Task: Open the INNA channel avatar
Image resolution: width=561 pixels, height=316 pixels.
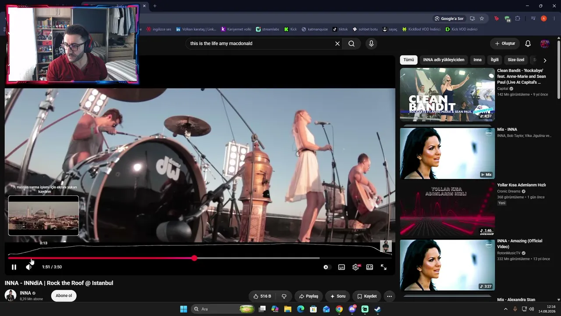Action: [11, 295]
